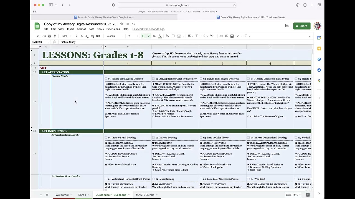
Task: Click the Share button
Action: pyautogui.click(x=302, y=26)
